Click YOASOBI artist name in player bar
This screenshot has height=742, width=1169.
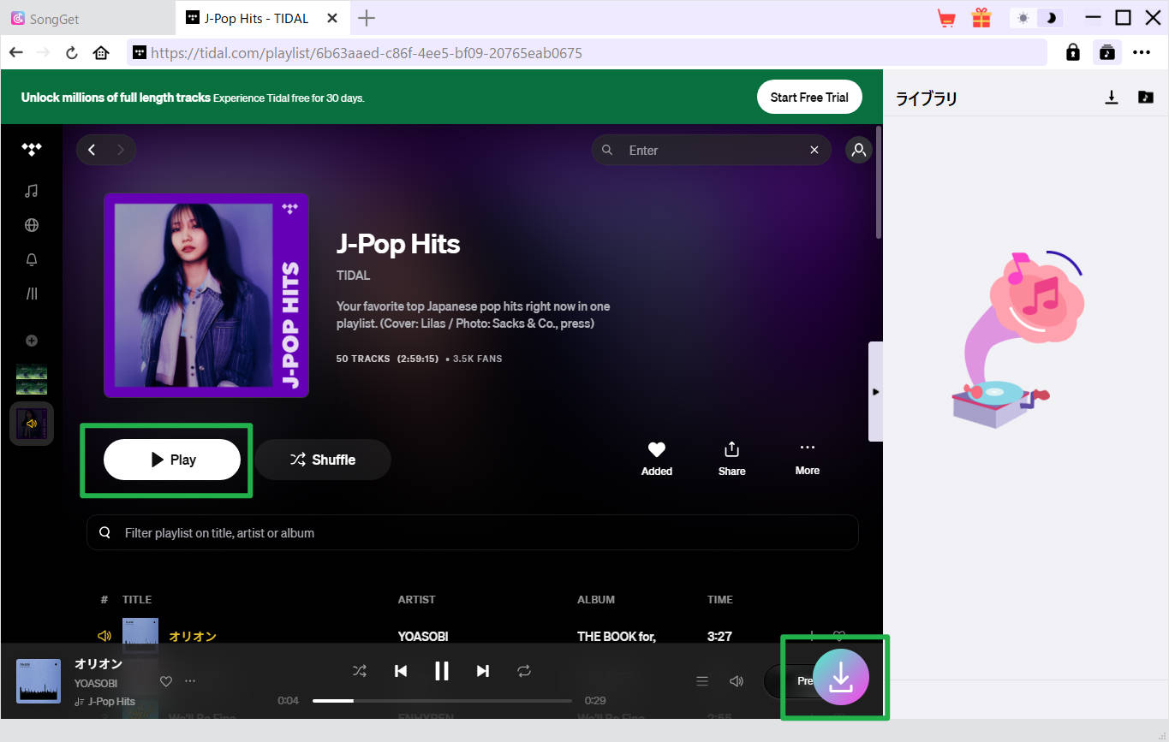click(x=96, y=683)
